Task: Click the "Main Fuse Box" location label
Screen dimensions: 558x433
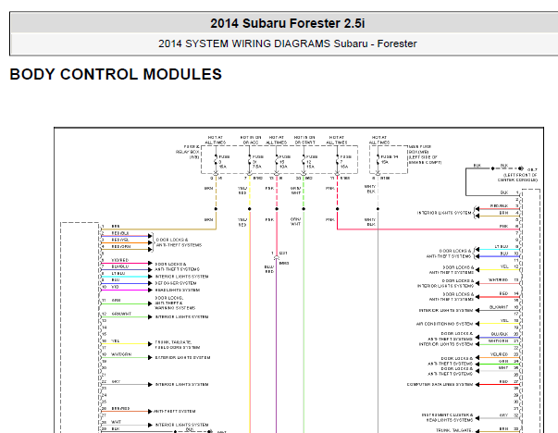Action: [x=425, y=155]
